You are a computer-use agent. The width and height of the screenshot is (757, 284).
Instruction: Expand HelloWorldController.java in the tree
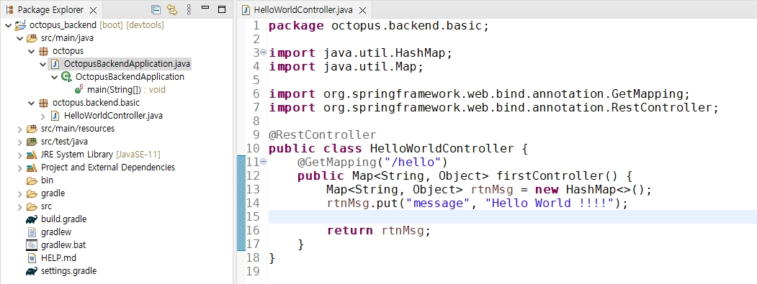click(43, 116)
